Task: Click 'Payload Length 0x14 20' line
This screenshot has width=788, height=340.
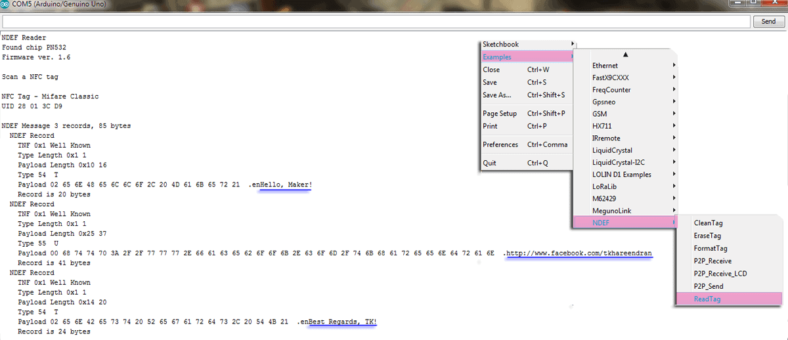Action: [62, 303]
